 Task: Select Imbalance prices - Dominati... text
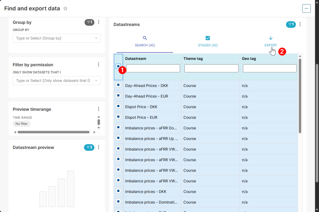pyautogui.click(x=151, y=202)
